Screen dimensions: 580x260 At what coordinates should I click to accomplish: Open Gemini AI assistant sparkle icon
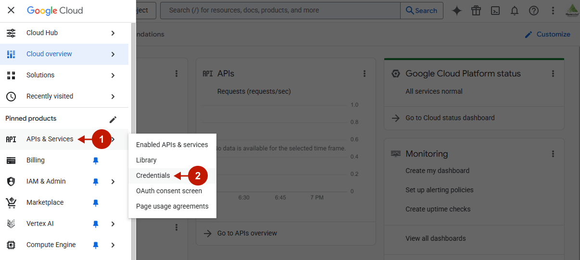pos(457,11)
